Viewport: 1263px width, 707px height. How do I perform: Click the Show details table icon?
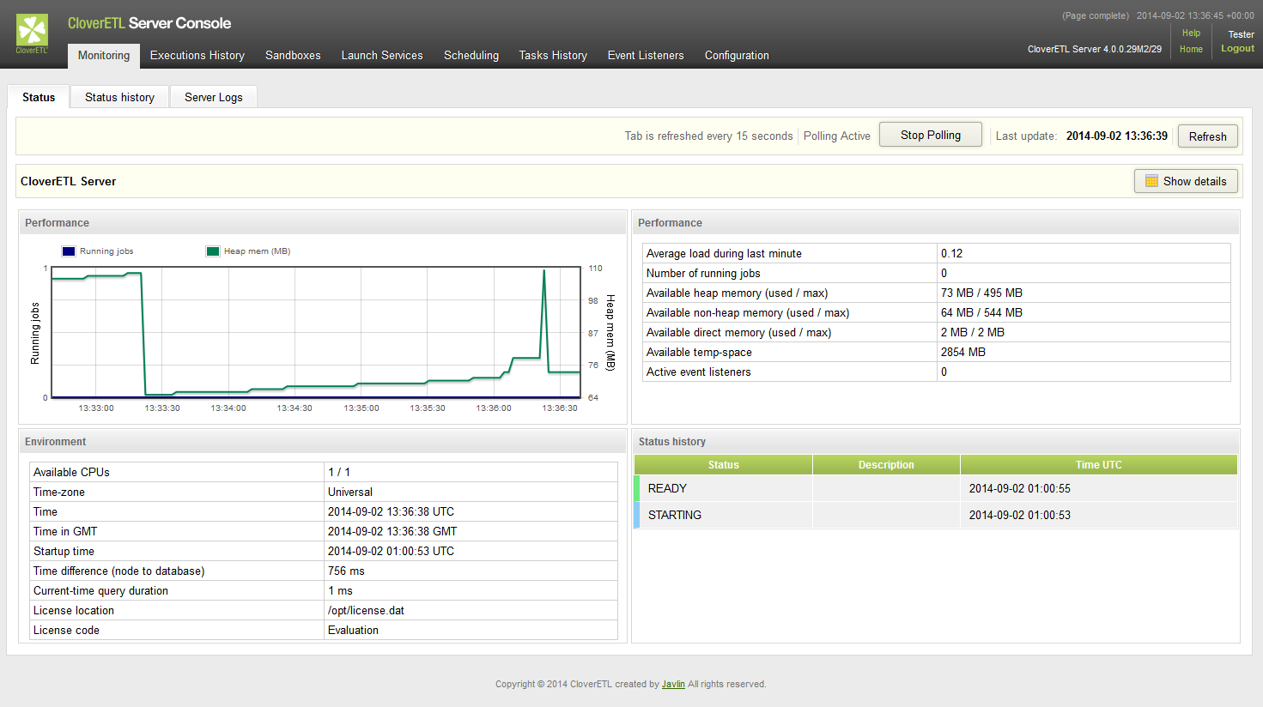click(1151, 181)
